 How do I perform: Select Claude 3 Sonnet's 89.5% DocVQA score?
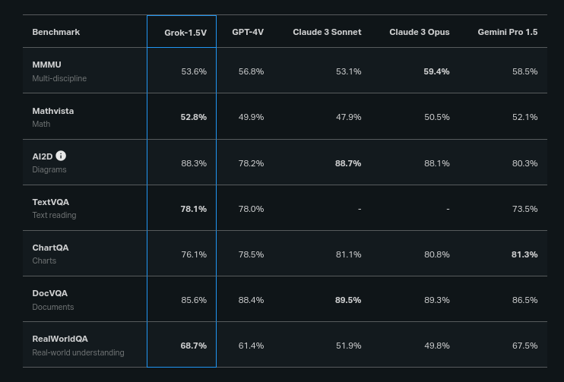coord(348,300)
